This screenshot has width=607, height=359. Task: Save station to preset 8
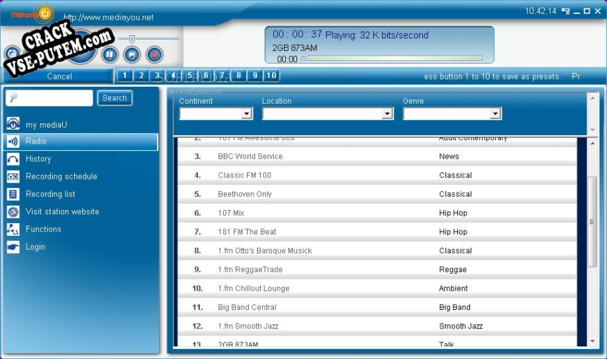click(x=239, y=76)
